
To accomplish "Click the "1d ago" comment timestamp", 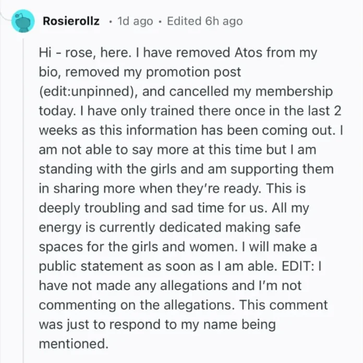I will 136,21.
